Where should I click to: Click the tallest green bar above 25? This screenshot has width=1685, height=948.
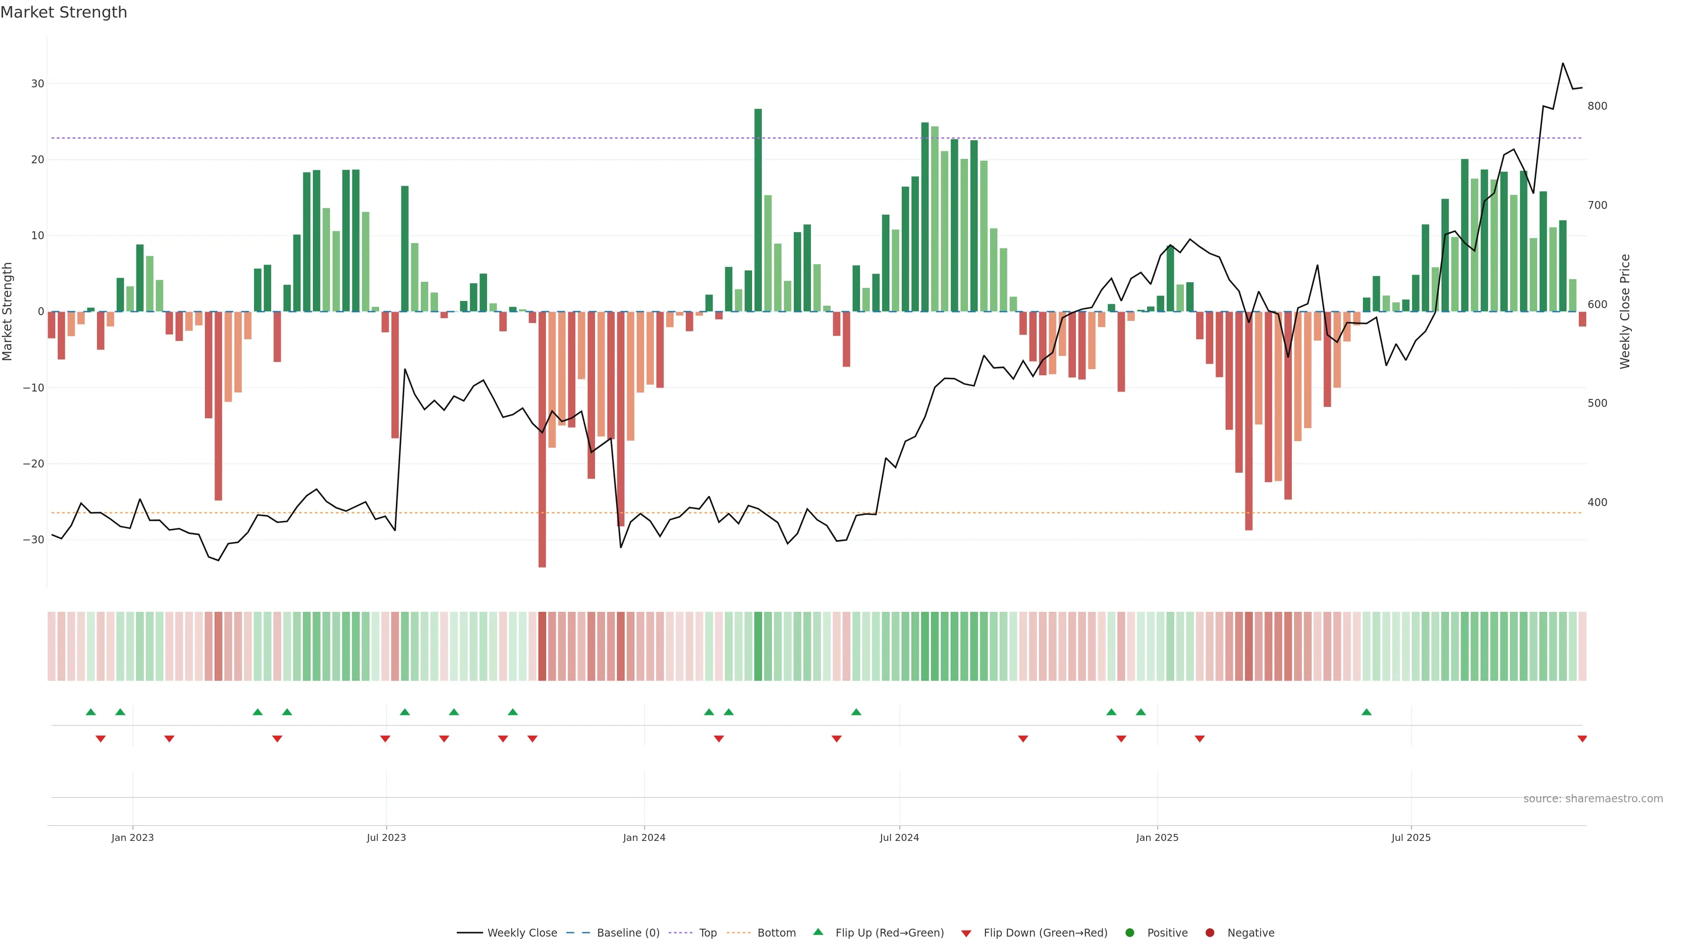758,209
